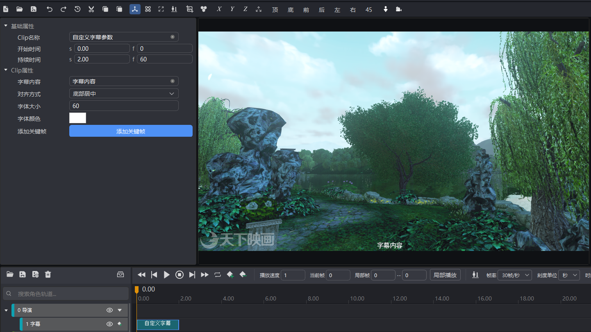
Task: Switch to front view (前)
Action: click(x=306, y=9)
